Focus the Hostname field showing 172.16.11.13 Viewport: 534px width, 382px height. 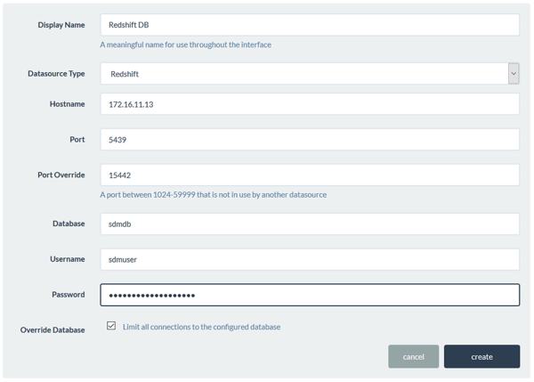coord(310,104)
